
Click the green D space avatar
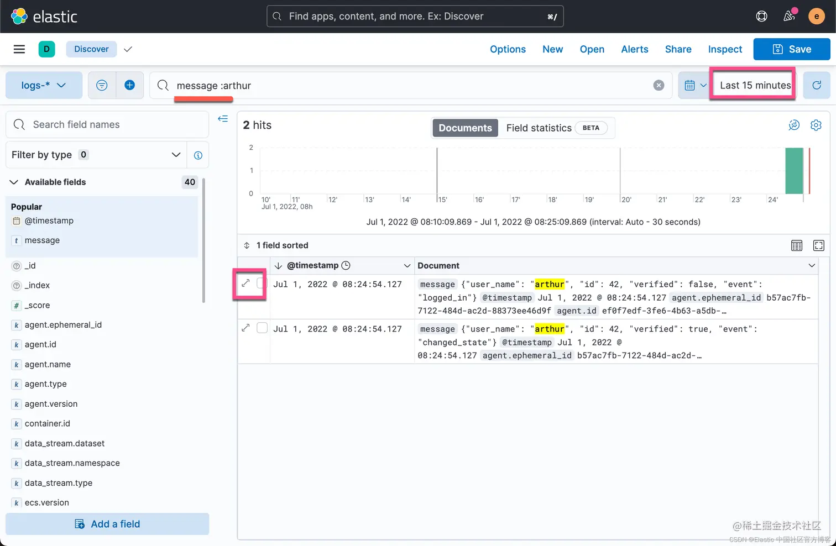[x=46, y=49]
